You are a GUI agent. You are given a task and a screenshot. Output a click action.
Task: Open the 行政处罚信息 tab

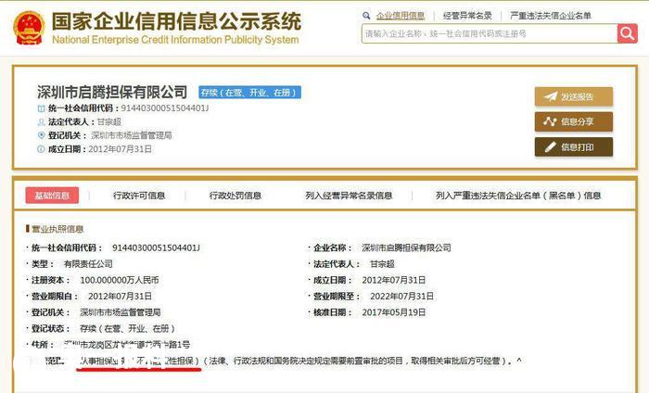pos(235,196)
